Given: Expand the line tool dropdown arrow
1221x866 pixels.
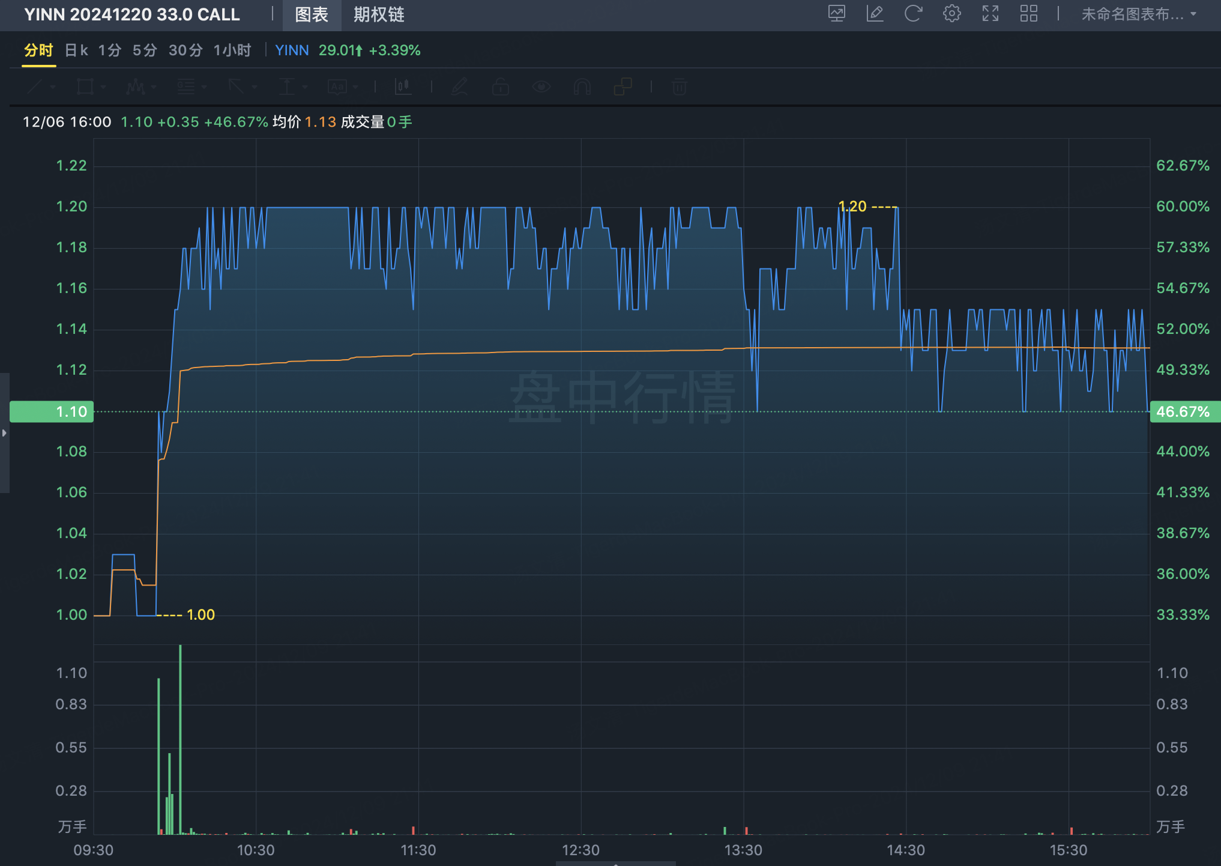Looking at the screenshot, I should pyautogui.click(x=53, y=88).
